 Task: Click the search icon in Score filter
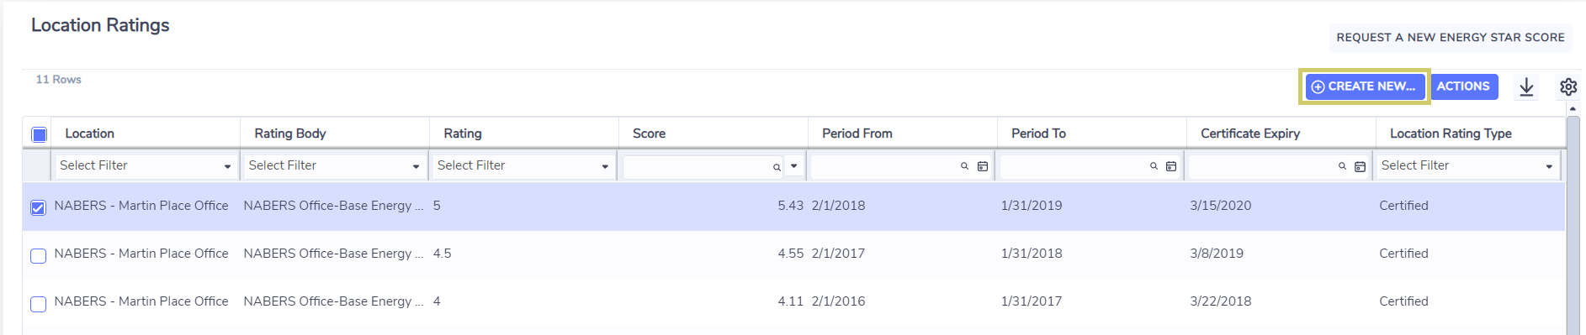click(777, 167)
